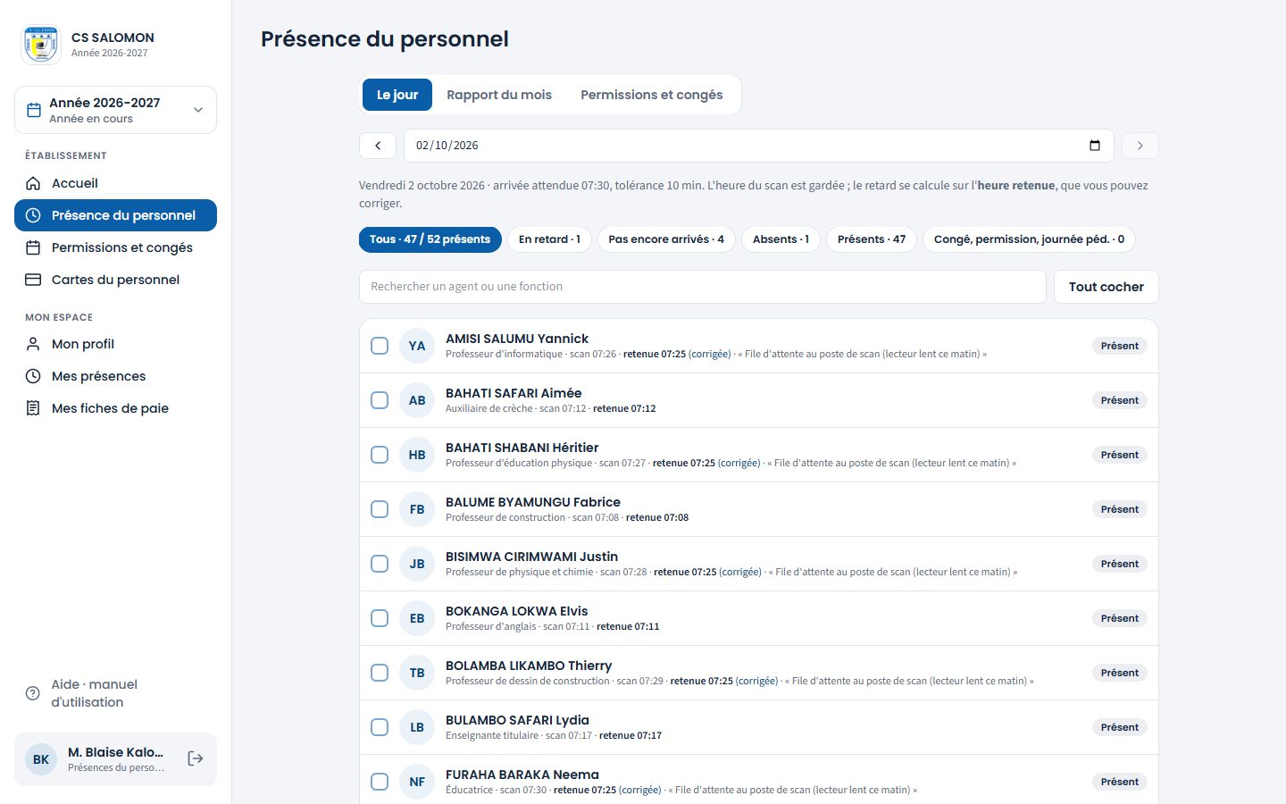Viewport: 1286px width, 804px height.
Task: Click the BK user avatar
Action: pos(41,759)
